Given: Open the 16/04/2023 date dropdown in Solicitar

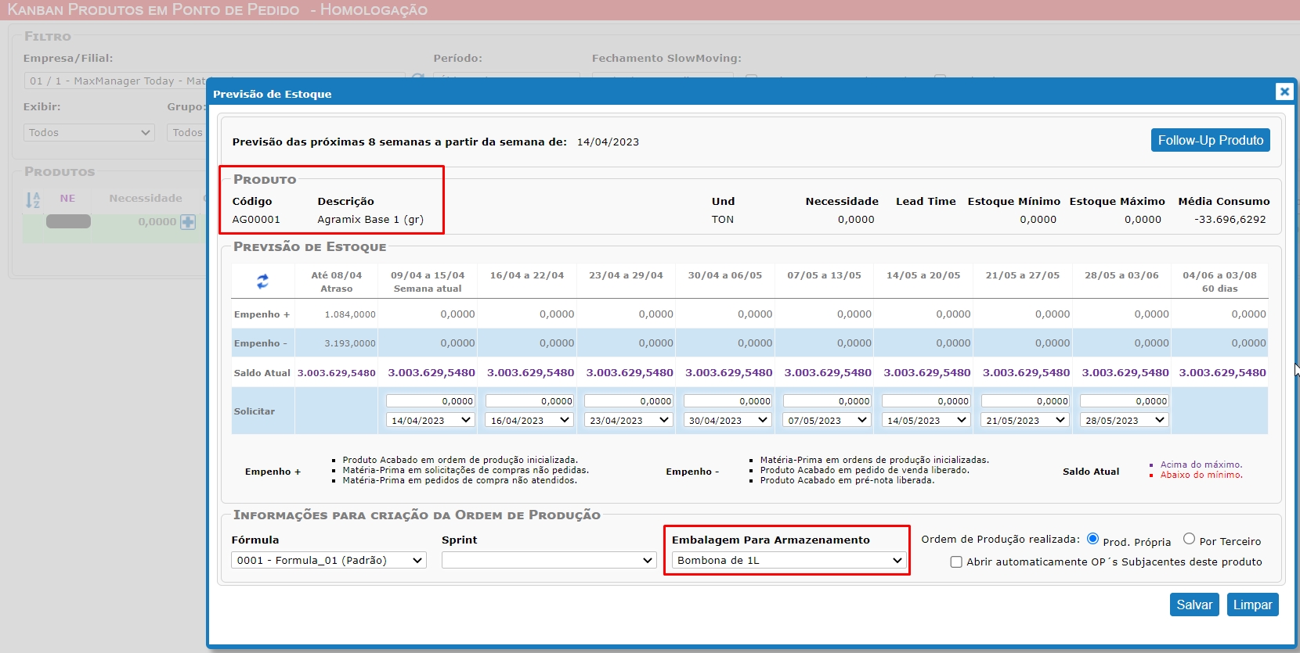Looking at the screenshot, I should (x=530, y=420).
